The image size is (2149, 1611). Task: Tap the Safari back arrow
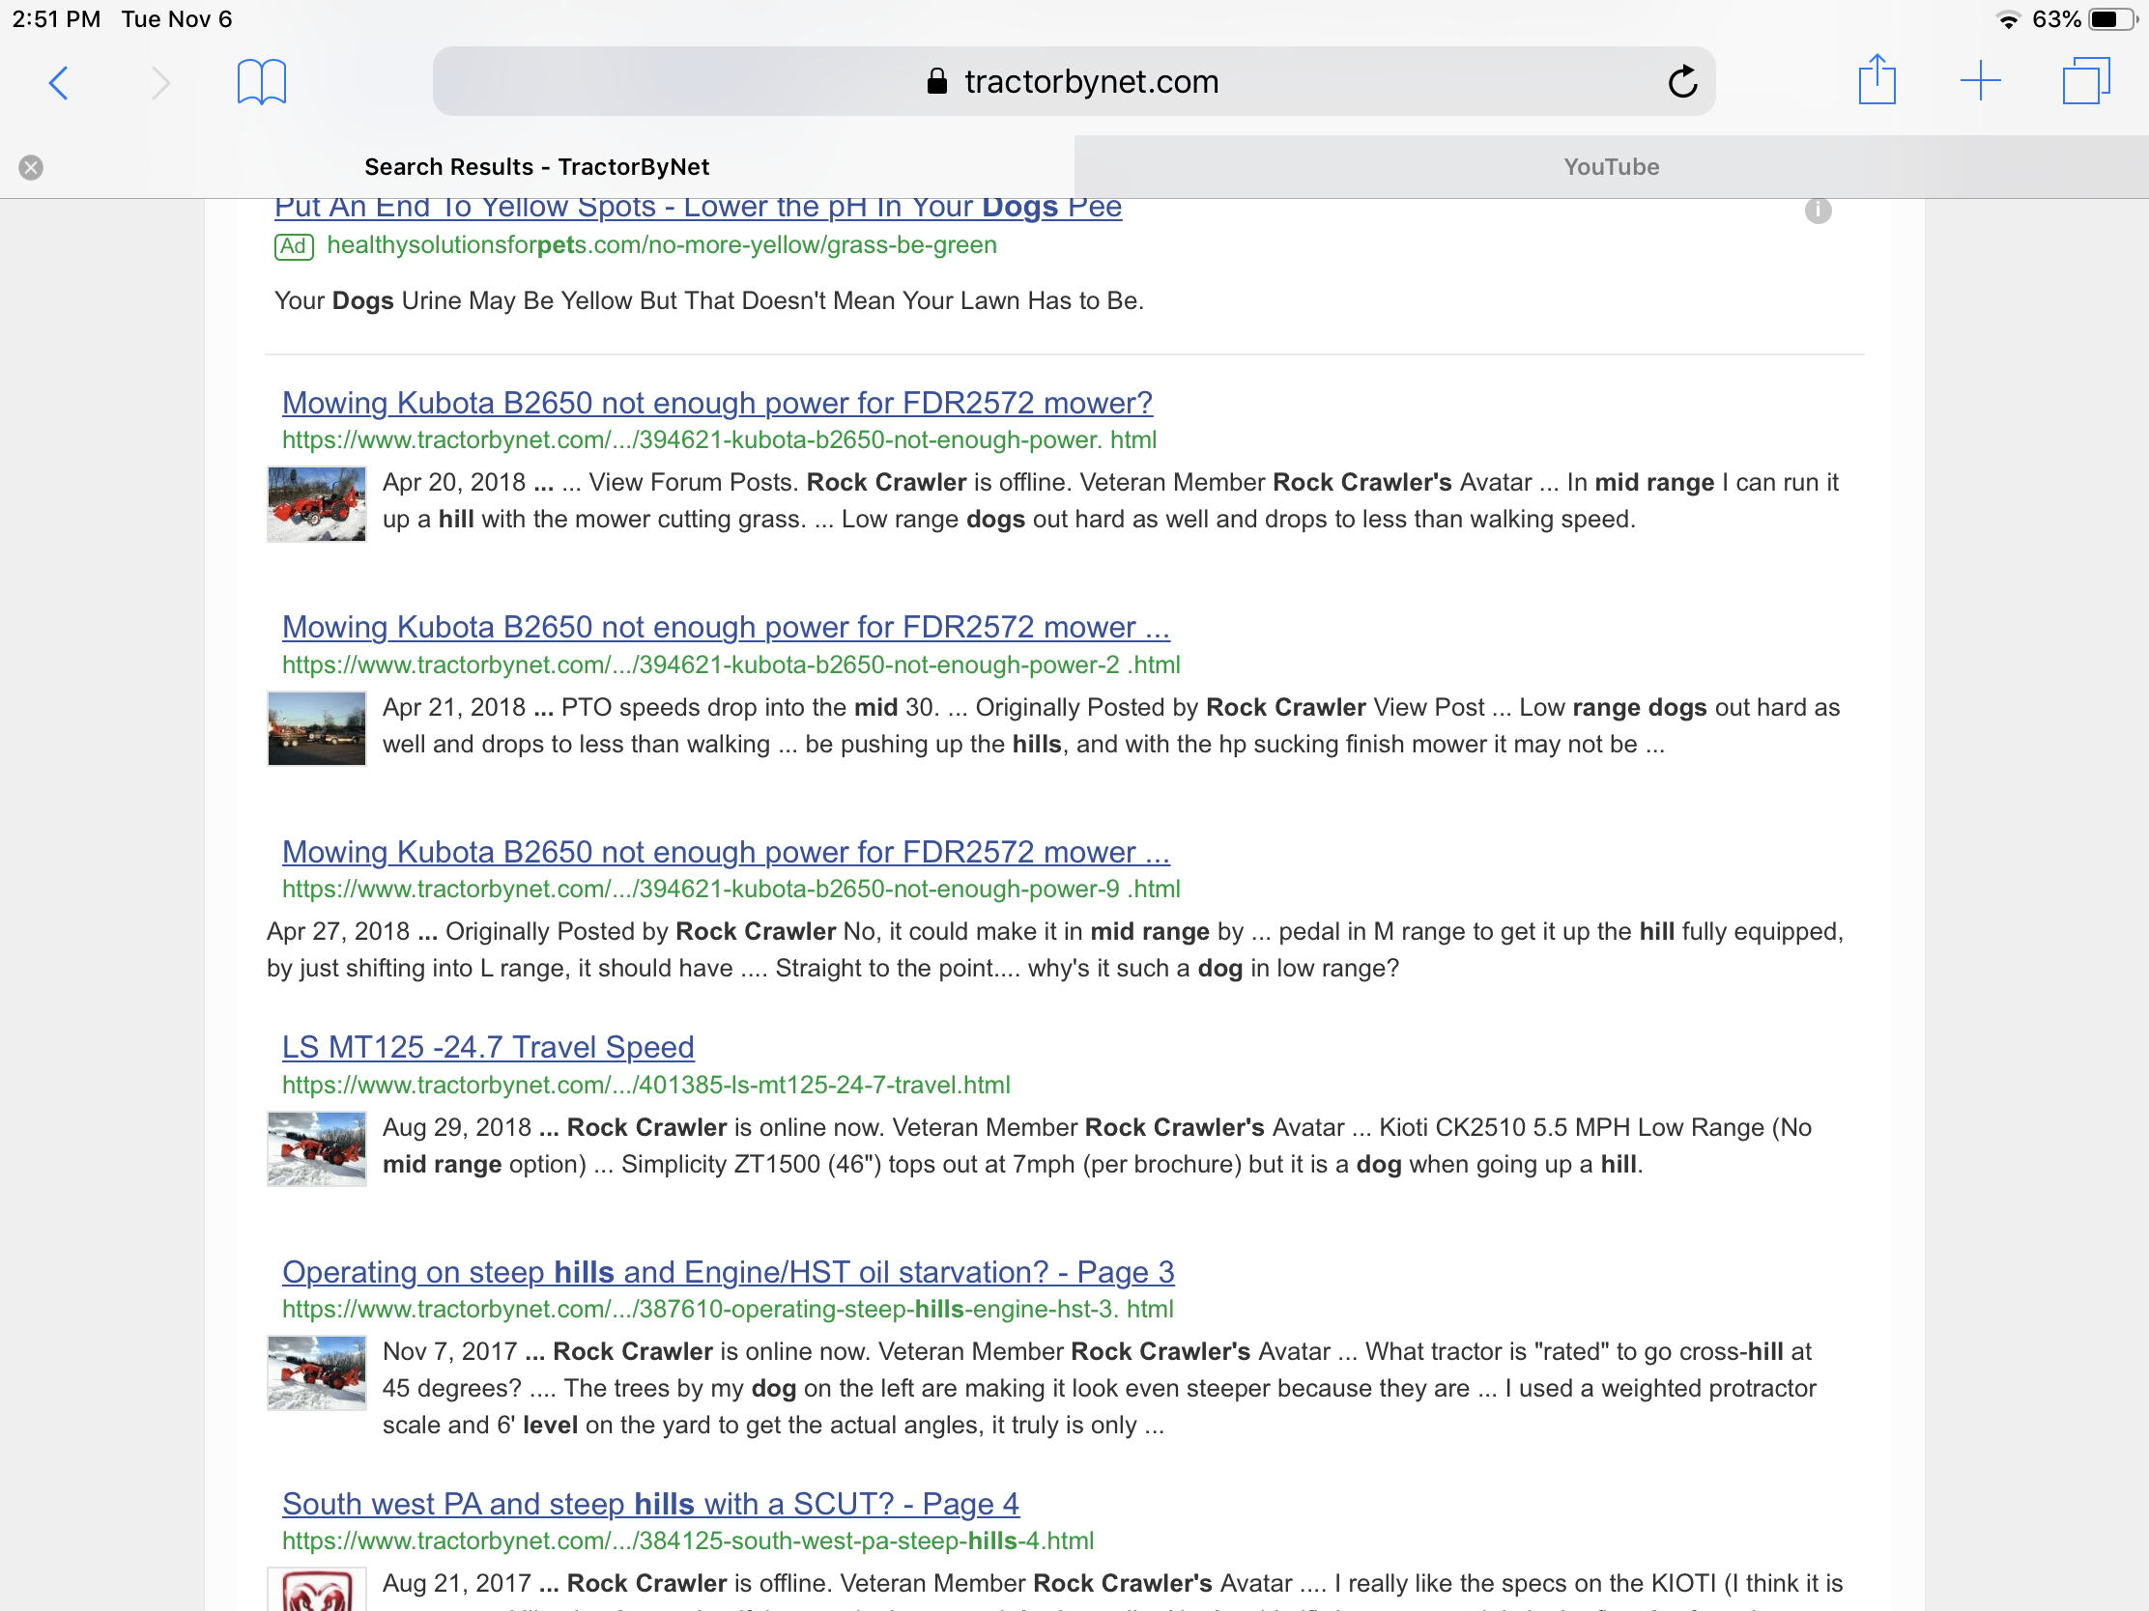click(x=58, y=82)
